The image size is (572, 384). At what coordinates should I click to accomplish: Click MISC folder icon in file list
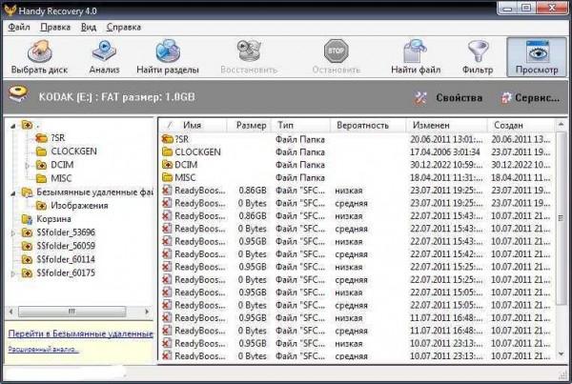click(168, 177)
